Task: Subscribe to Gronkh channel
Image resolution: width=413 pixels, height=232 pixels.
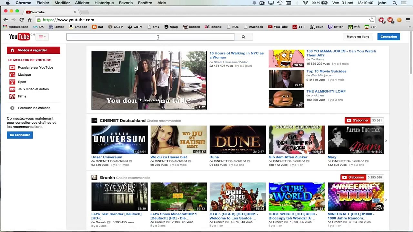Action: click(353, 178)
